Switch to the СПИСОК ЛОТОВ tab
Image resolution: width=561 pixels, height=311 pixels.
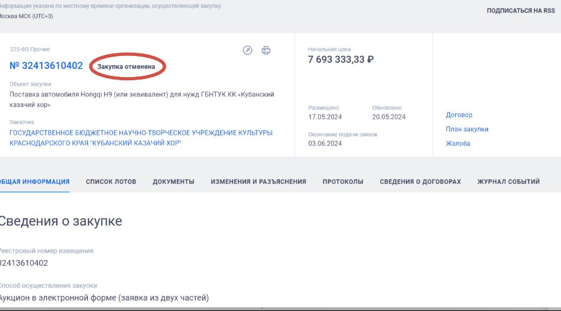coord(111,182)
